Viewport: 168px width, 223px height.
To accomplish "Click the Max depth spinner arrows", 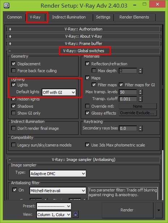I will click(x=140, y=71).
